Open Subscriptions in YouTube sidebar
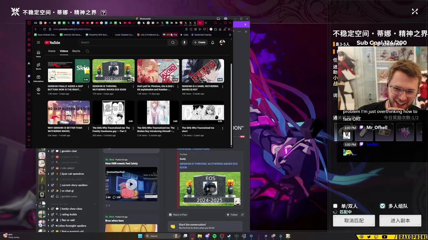This screenshot has width=428, height=240. click(38, 79)
